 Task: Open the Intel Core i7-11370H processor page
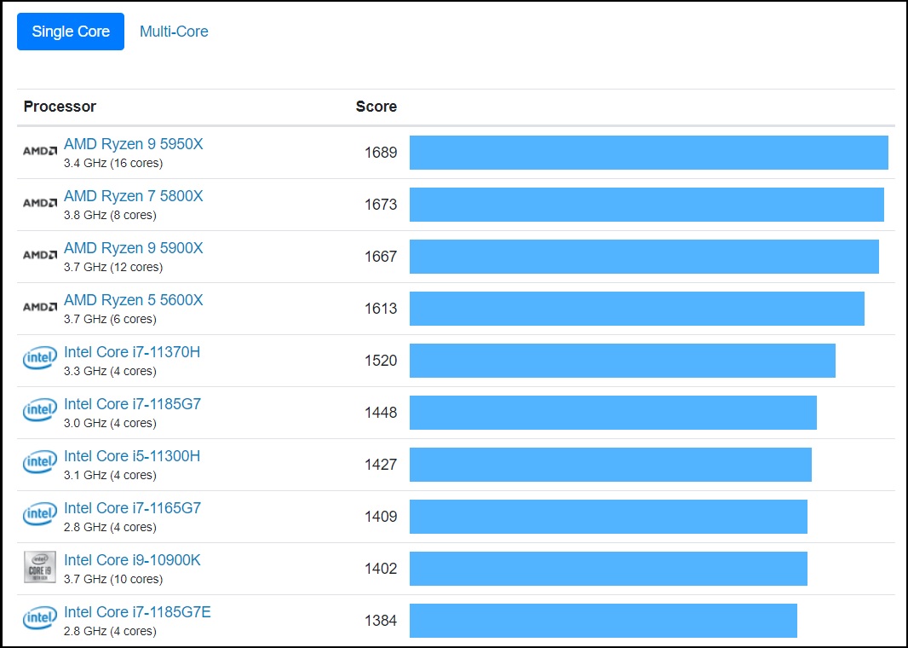(x=132, y=352)
